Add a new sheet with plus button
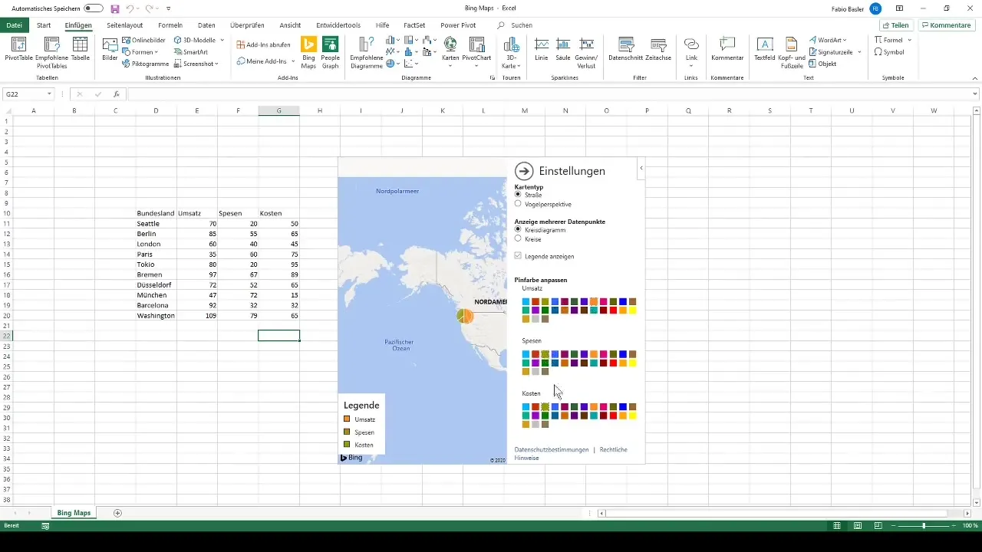 click(x=117, y=513)
